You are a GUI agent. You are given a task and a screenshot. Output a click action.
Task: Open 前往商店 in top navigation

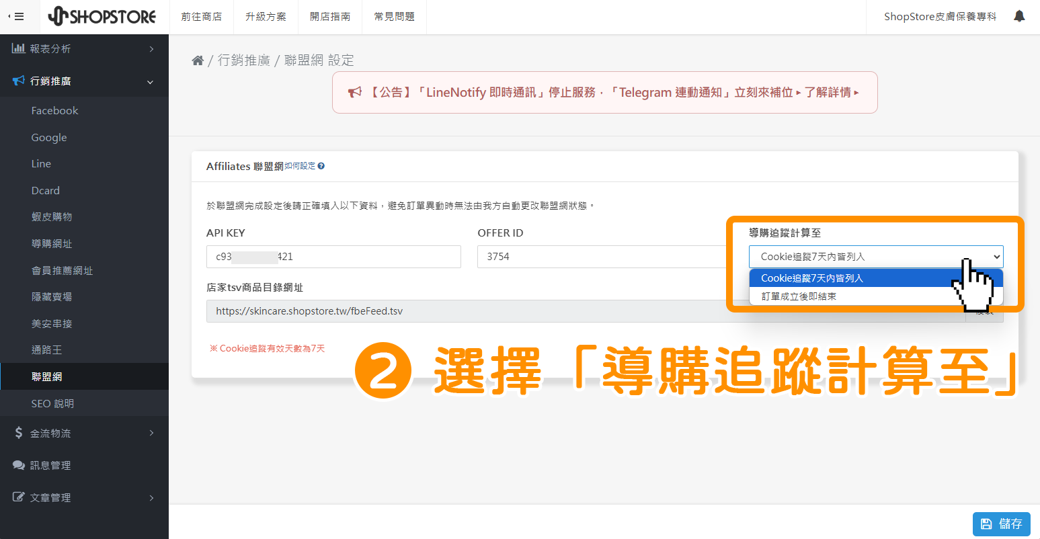[202, 17]
